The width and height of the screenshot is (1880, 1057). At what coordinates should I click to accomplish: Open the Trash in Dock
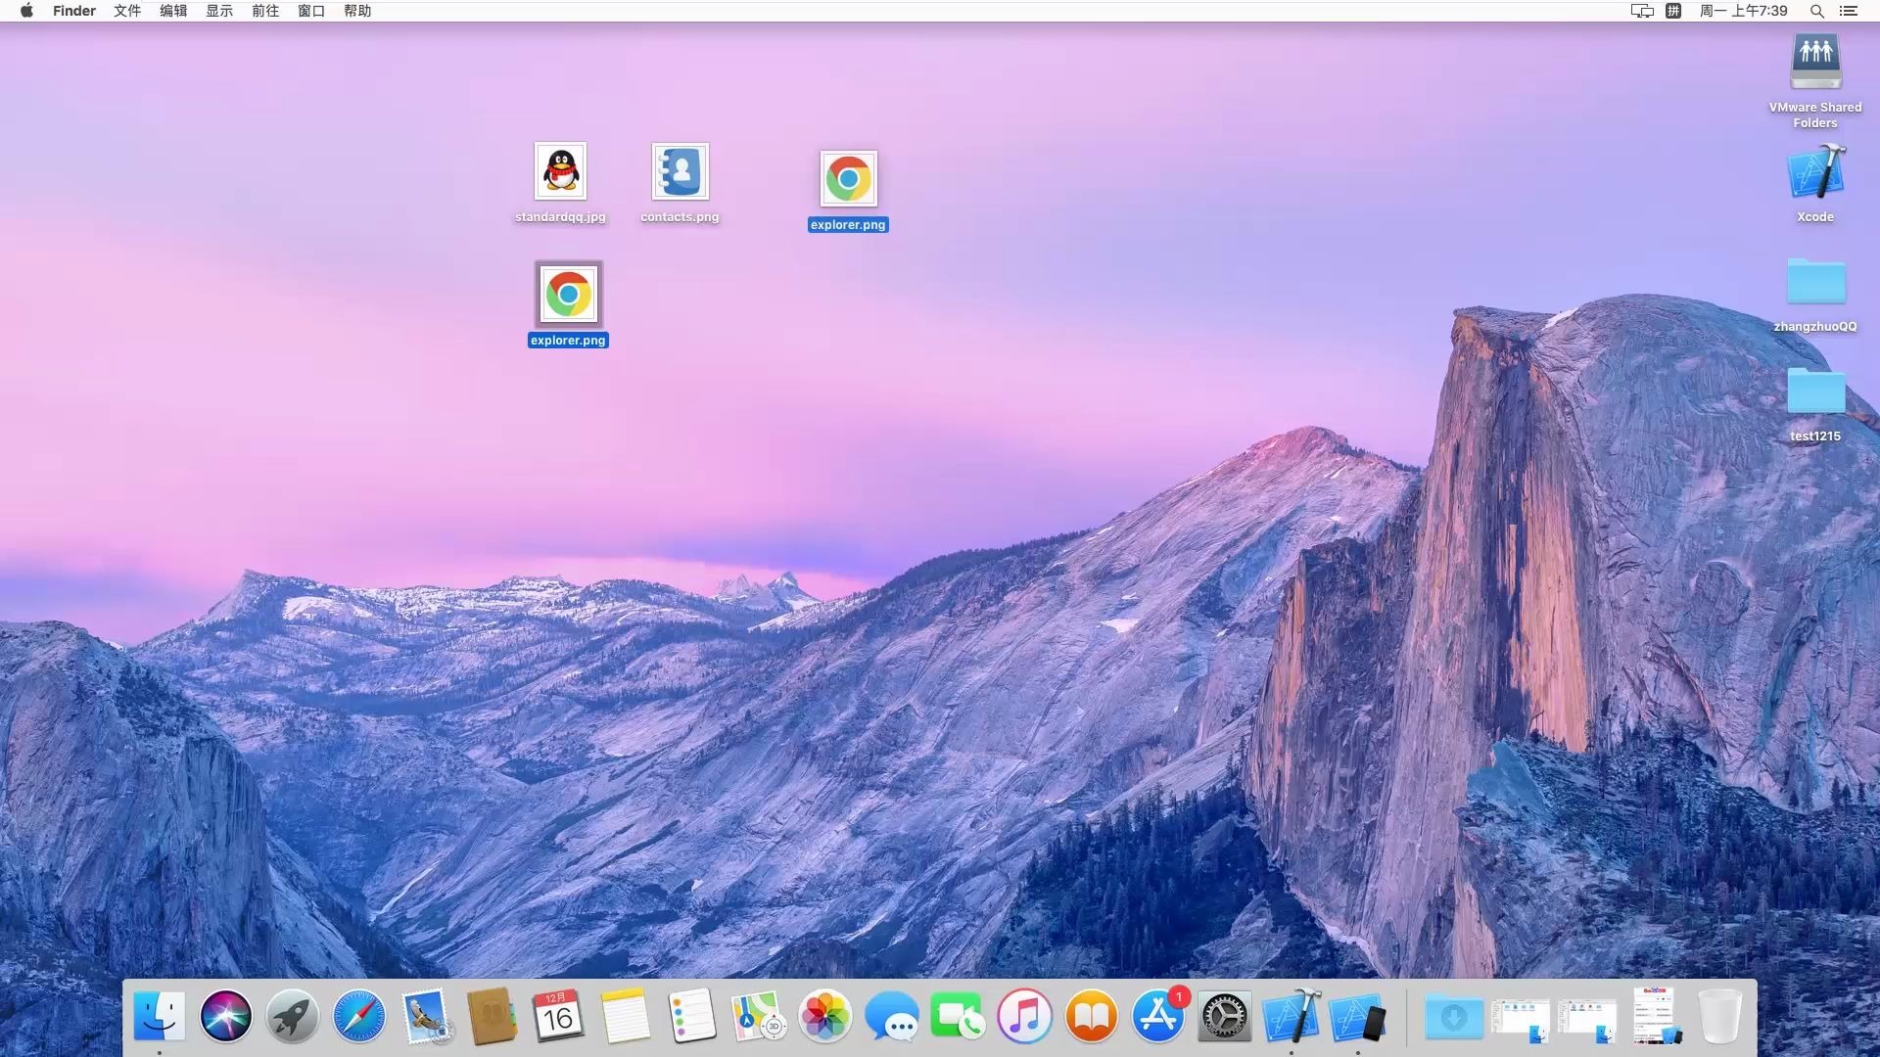[1719, 1017]
